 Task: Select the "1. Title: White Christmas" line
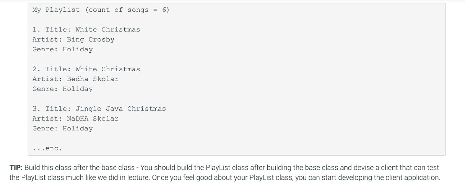(86, 30)
